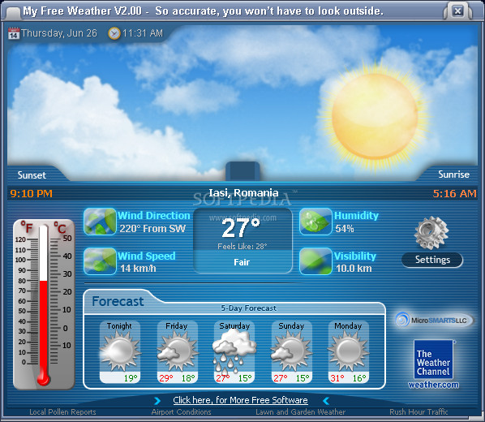485x422 pixels.
Task: Close the My Free Weather window
Action: pyautogui.click(x=457, y=11)
